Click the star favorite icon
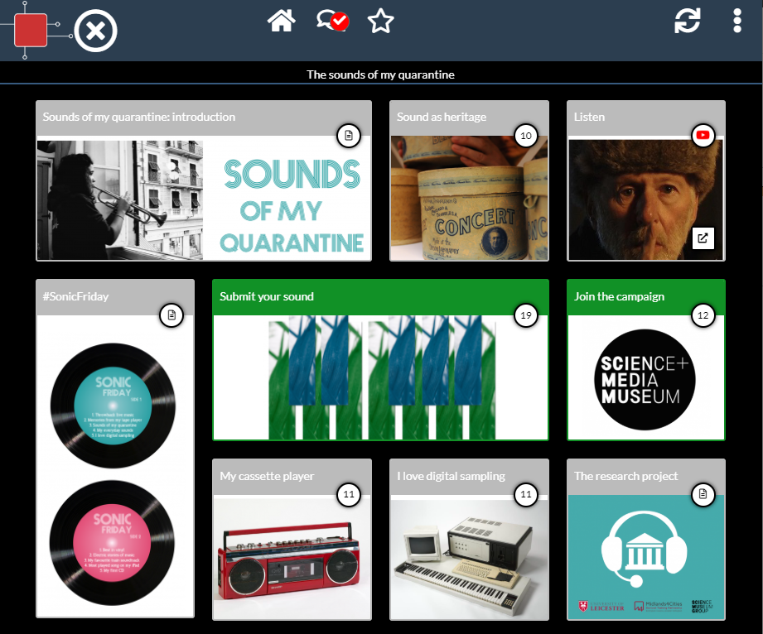Viewport: 763px width, 634px height. tap(380, 22)
